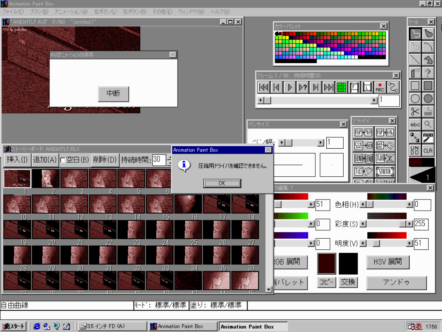Select the magnifier zoom tool

pyautogui.click(x=428, y=124)
